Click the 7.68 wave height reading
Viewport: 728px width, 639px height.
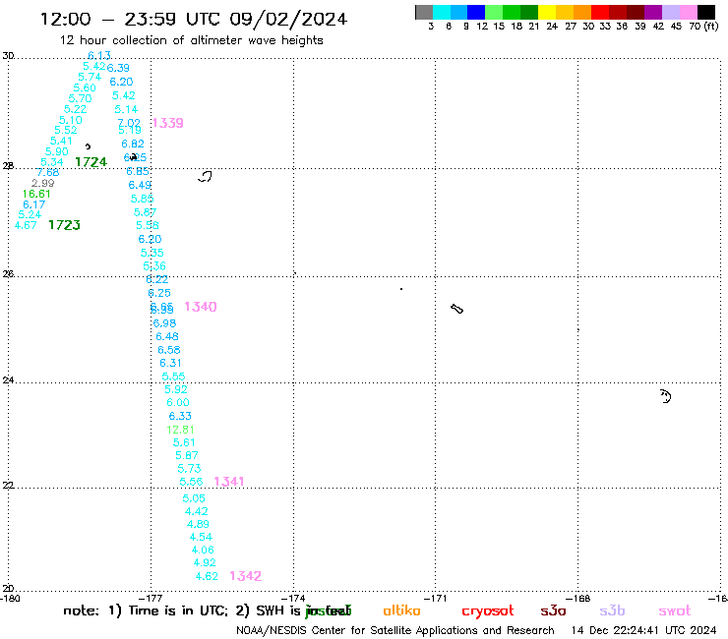(x=48, y=173)
